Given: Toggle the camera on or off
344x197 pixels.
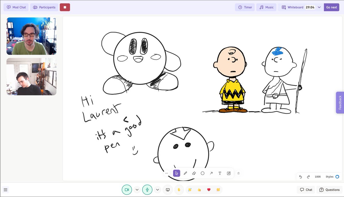Looking at the screenshot, I should (x=127, y=190).
